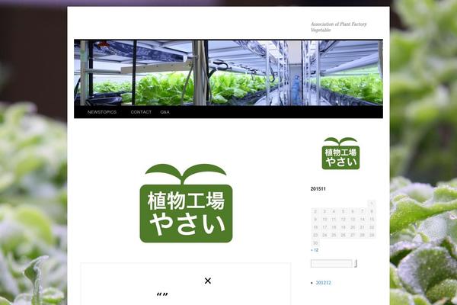
Task: Focus the sidebar search input field
Action: [x=331, y=264]
